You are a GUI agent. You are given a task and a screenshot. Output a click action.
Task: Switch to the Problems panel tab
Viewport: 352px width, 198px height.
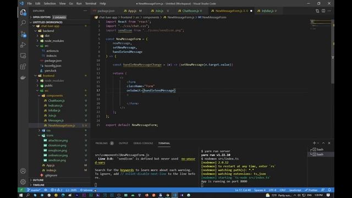101,143
